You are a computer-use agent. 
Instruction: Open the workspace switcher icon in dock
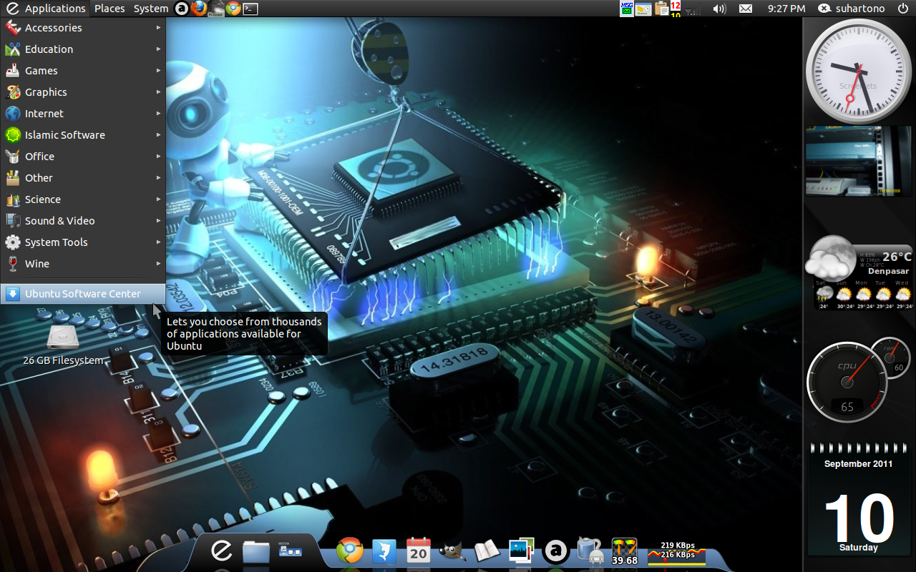290,551
